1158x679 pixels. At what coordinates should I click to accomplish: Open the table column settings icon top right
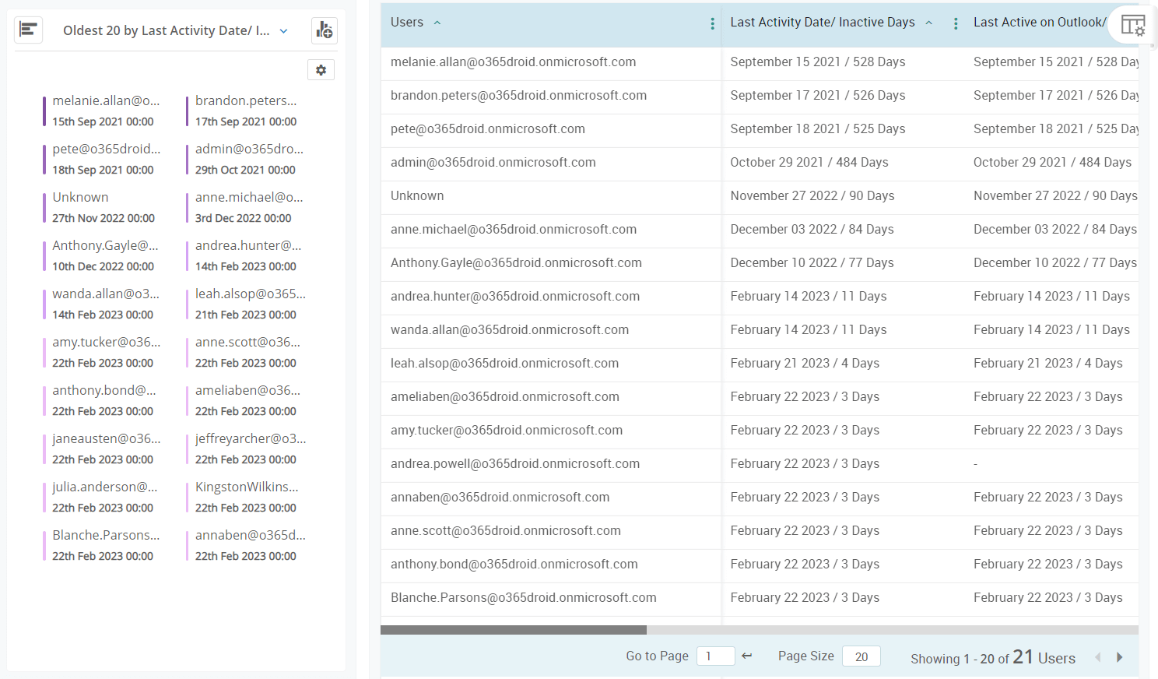(x=1133, y=26)
